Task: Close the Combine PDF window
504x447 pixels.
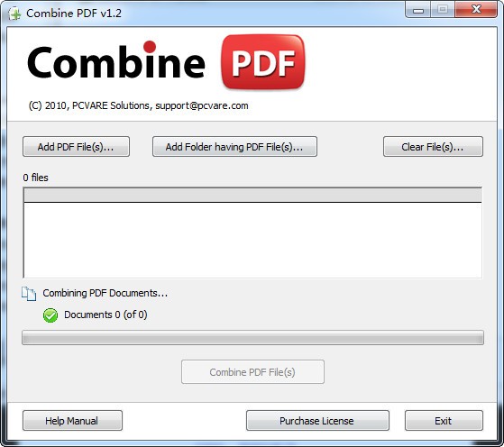Action: [x=476, y=9]
